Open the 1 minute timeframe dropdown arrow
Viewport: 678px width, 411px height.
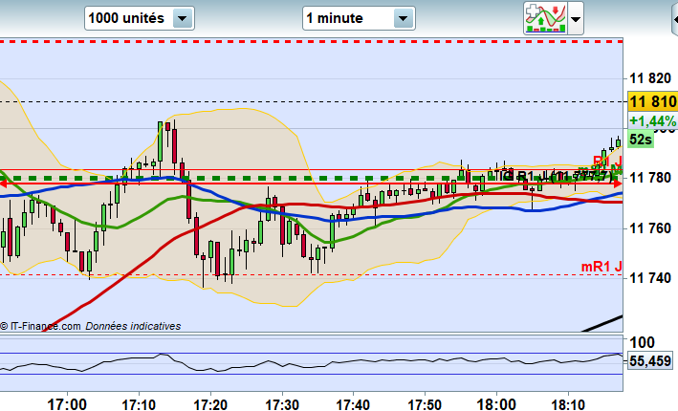click(x=403, y=18)
